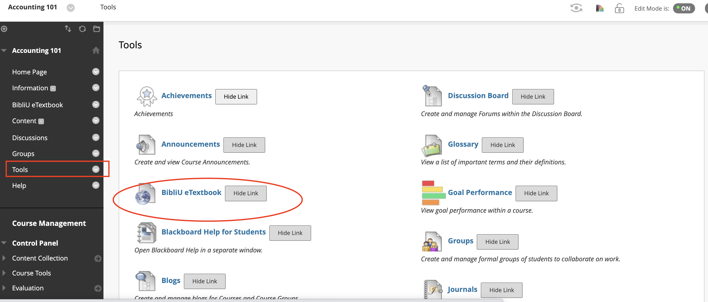Hide the Achievements tool link
The image size is (708, 302).
click(236, 96)
